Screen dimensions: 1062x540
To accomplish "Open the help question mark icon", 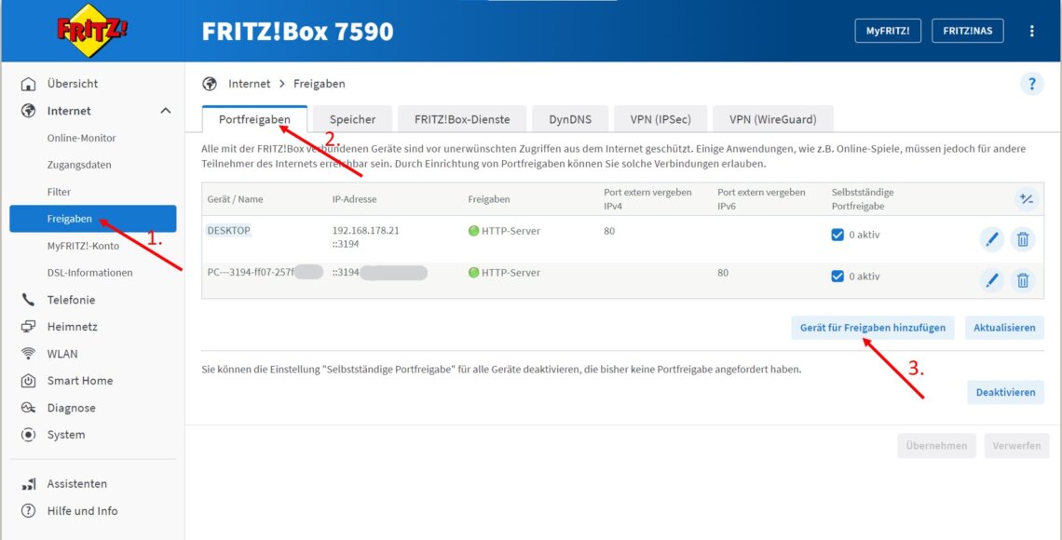I will coord(1031,84).
